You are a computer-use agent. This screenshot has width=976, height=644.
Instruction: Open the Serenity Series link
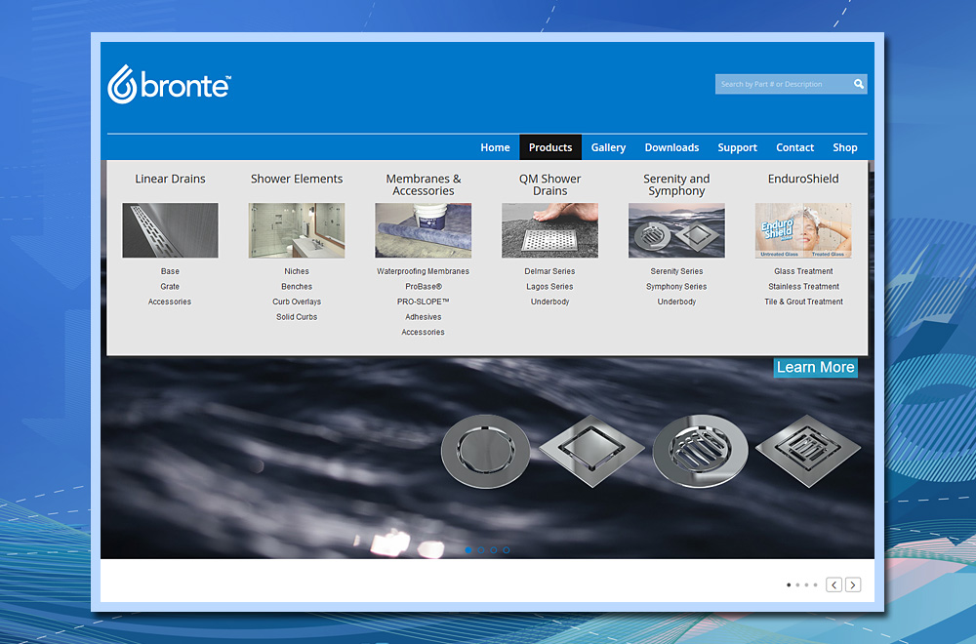676,271
